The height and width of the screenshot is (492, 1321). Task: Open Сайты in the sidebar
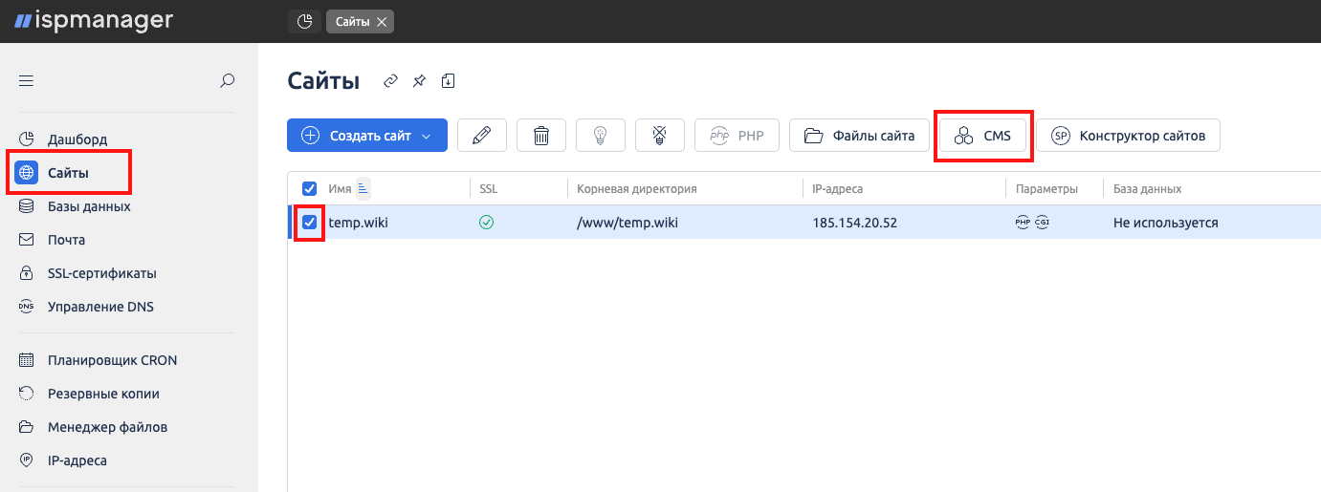click(69, 173)
